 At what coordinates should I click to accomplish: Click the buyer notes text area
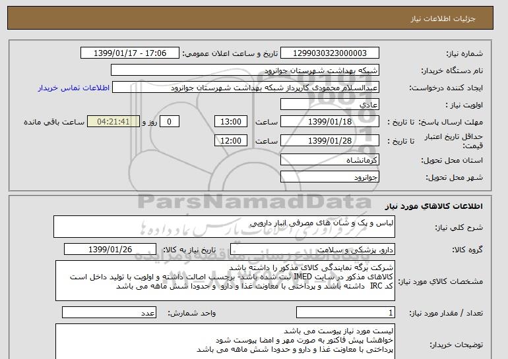click(225, 341)
